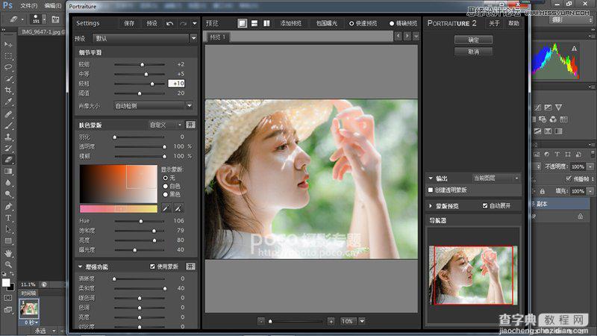Open Photoshop 文件(F) menu
The height and width of the screenshot is (336, 597).
pyautogui.click(x=29, y=5)
